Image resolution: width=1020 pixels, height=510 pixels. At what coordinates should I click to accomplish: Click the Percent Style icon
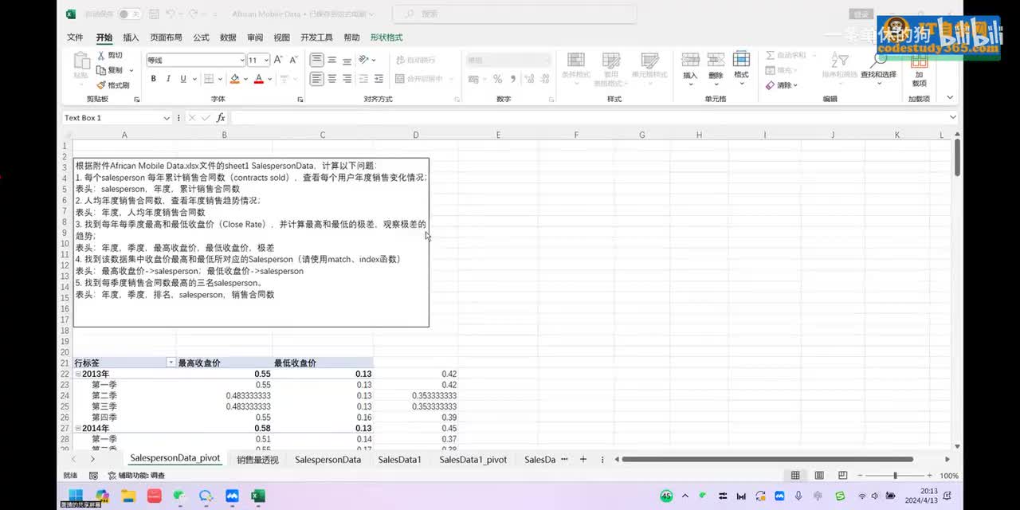pos(497,79)
